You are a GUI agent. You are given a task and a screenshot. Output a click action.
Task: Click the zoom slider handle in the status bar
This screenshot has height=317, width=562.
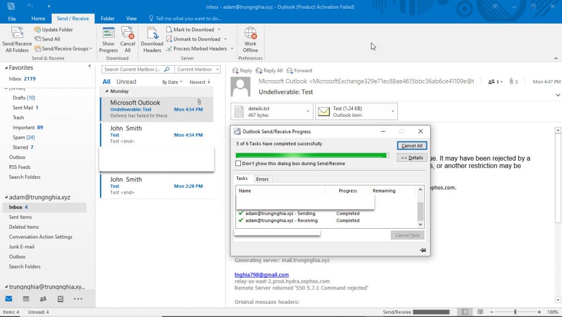515,312
